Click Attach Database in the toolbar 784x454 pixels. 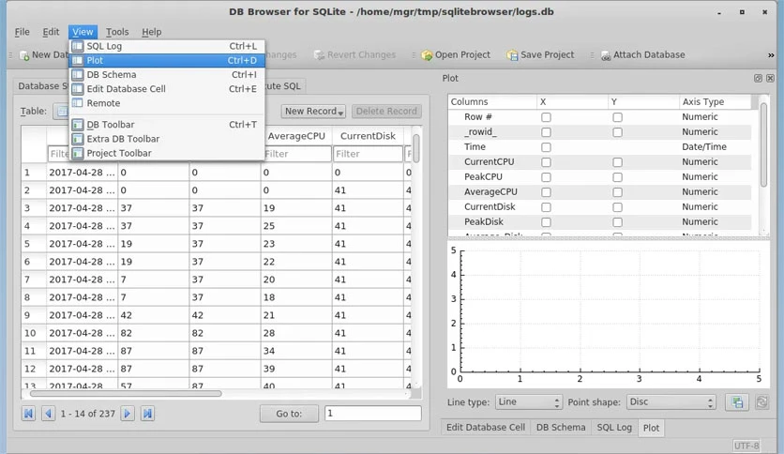pyautogui.click(x=642, y=55)
